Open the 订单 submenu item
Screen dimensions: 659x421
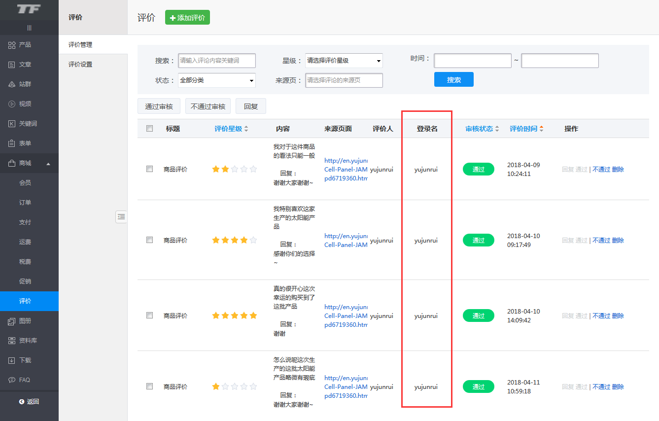pos(25,203)
